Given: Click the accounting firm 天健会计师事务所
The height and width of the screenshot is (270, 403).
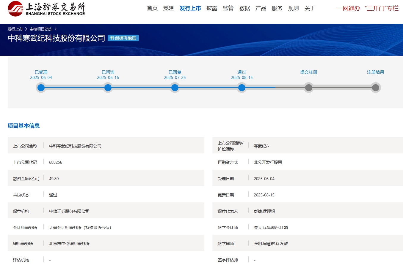Looking at the screenshot, I should [80, 228].
